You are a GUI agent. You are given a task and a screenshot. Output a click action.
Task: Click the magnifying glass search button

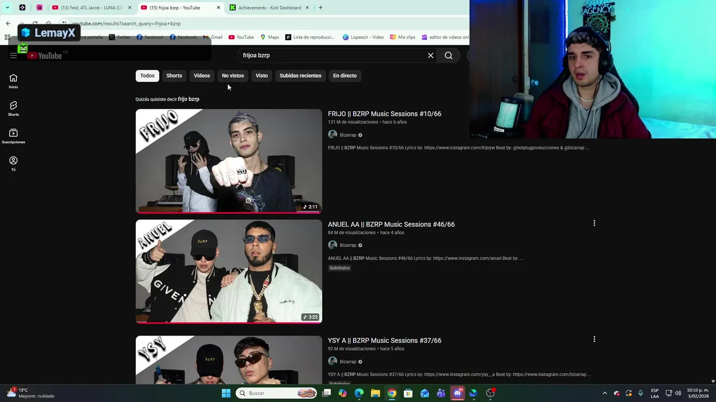coord(449,55)
